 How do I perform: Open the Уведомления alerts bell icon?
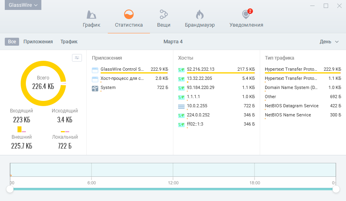[246, 15]
